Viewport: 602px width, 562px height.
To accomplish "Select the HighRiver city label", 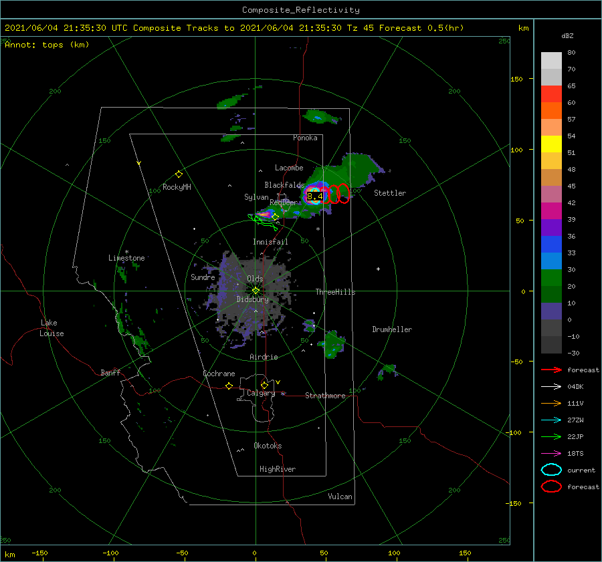I will click(278, 469).
